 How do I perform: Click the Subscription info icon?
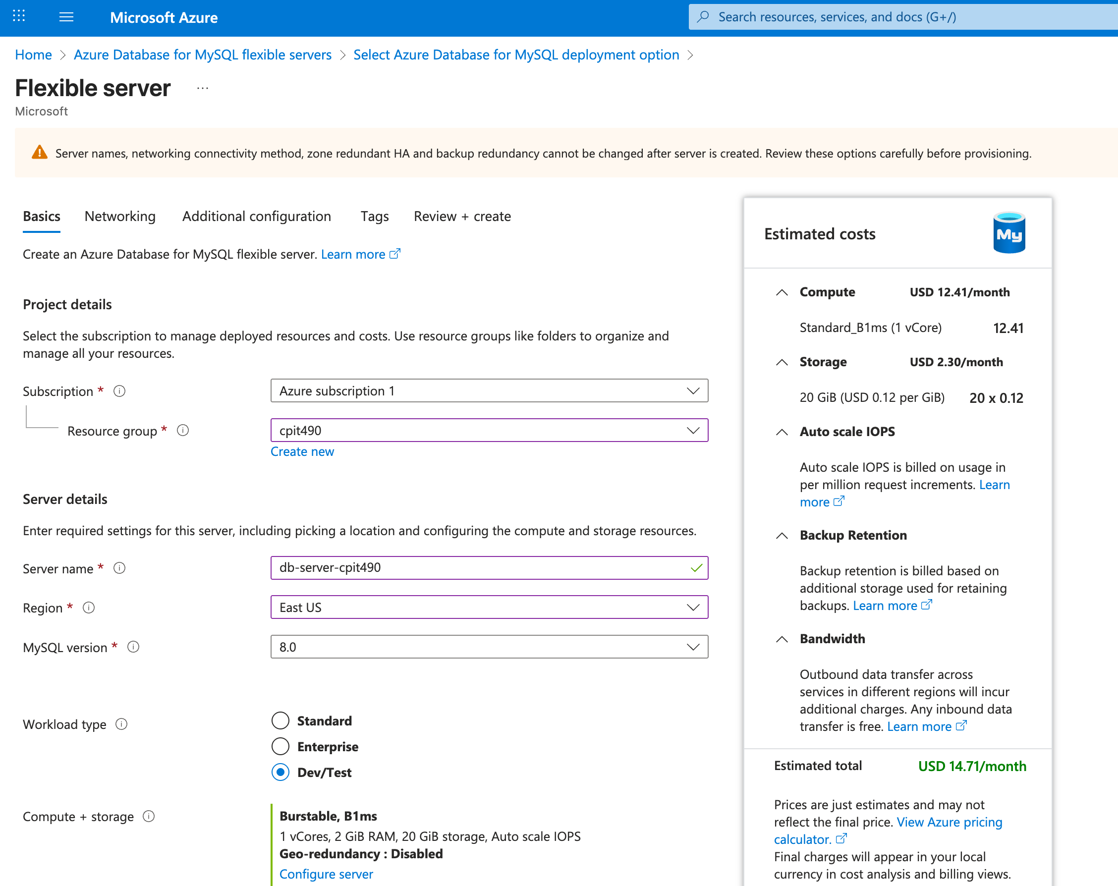click(x=119, y=391)
